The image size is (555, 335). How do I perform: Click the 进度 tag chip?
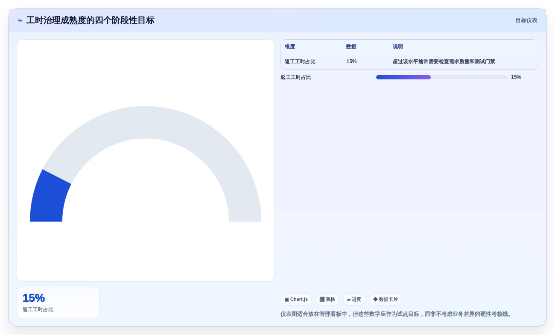coord(354,299)
